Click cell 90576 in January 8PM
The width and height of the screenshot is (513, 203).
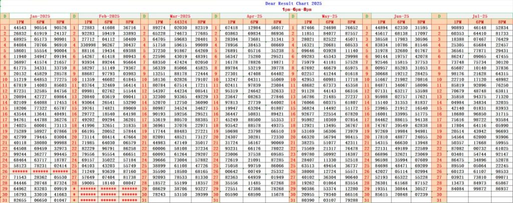60,27
